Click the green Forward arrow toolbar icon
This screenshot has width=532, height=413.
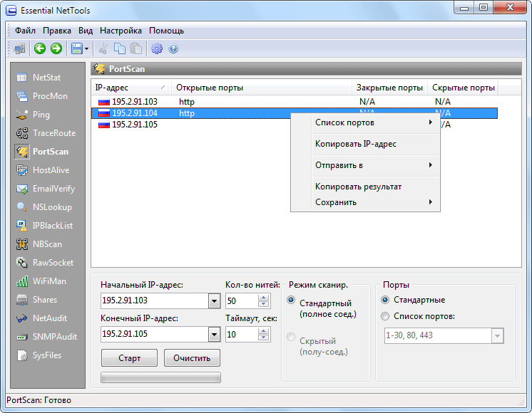pos(56,49)
